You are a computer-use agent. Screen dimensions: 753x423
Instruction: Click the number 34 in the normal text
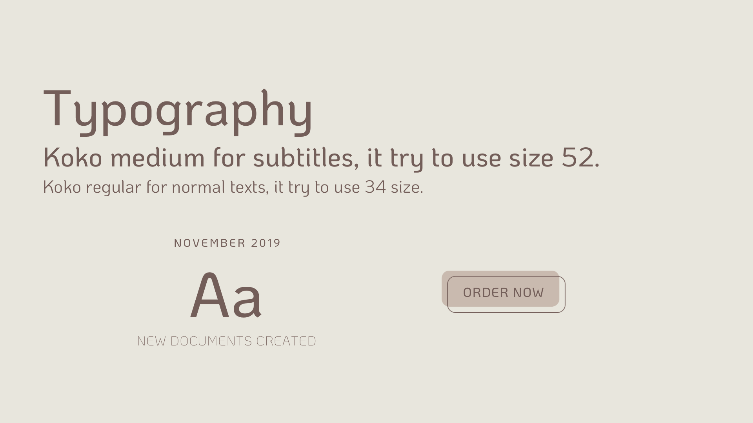tap(375, 187)
